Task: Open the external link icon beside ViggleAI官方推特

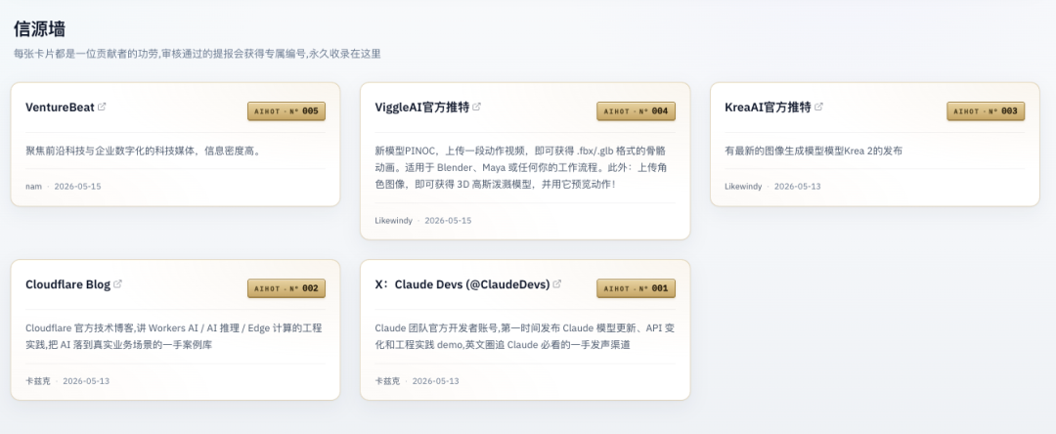Action: 477,107
